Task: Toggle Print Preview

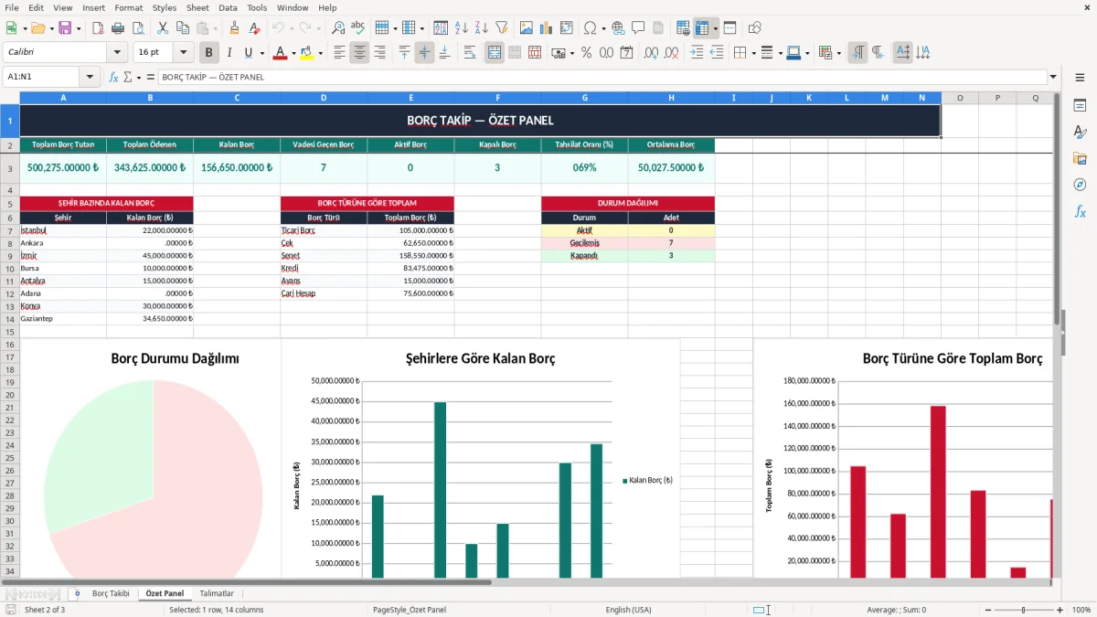Action: click(x=137, y=28)
